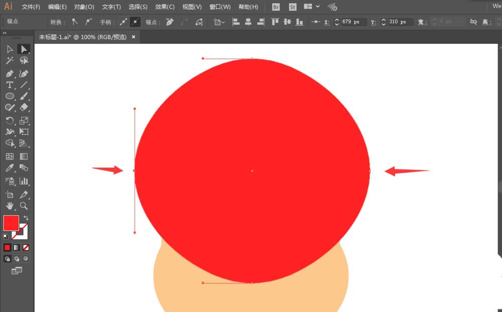The width and height of the screenshot is (502, 312).
Task: Select the Magic Wand tool
Action: [x=10, y=61]
